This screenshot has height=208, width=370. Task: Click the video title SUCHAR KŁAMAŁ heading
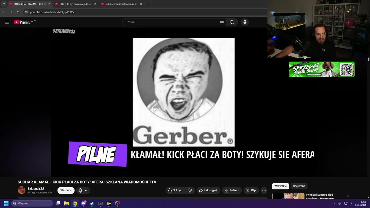pyautogui.click(x=87, y=182)
